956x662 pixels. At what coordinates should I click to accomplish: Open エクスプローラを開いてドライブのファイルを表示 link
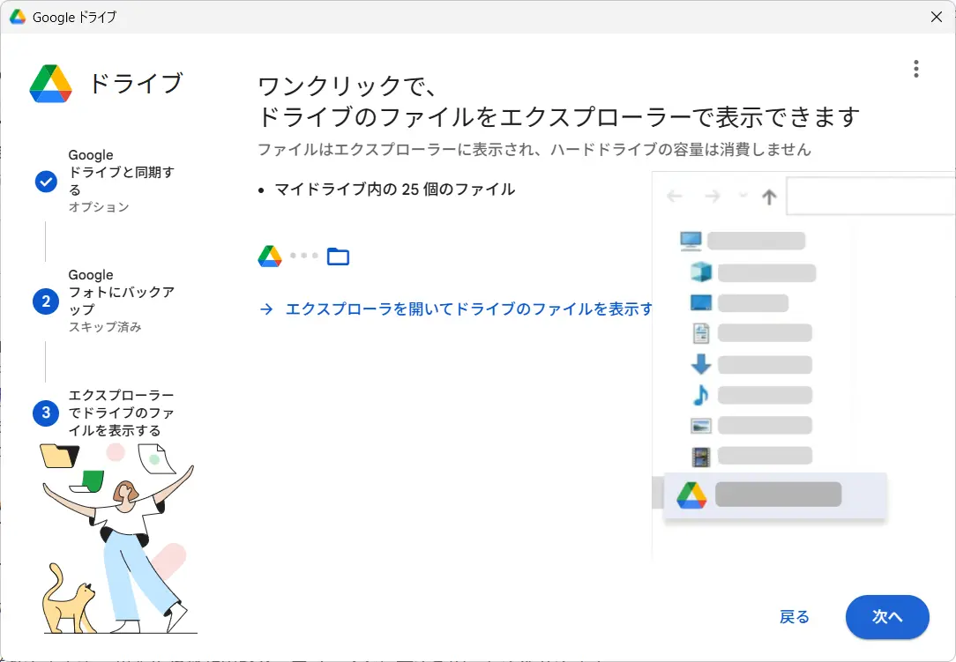point(469,309)
